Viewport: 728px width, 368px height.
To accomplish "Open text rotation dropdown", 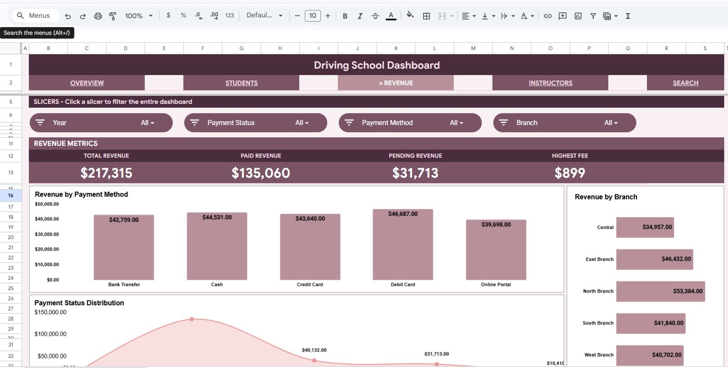I will click(x=527, y=16).
